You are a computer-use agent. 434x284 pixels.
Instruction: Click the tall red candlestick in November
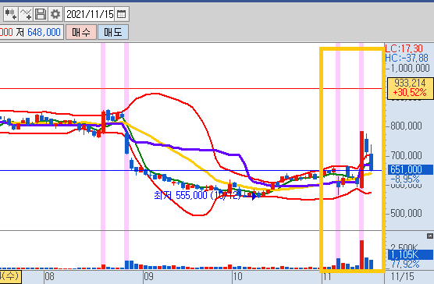[361, 160]
